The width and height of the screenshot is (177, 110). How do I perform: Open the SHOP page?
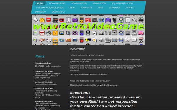click(72, 8)
